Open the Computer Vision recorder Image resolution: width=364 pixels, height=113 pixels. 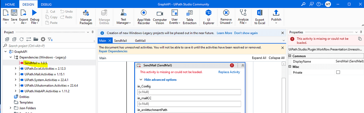click(160, 17)
